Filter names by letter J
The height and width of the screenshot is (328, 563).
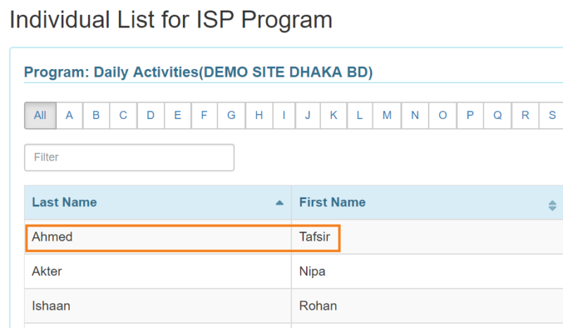pos(308,115)
